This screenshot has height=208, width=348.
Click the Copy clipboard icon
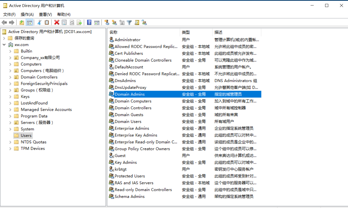tap(47, 23)
